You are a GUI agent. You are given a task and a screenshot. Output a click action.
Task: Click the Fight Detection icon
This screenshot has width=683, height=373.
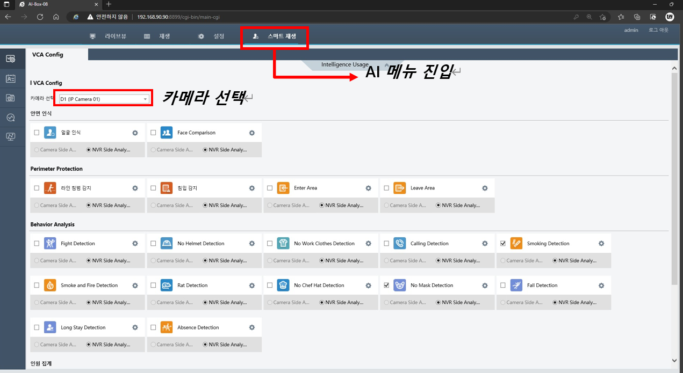(x=50, y=244)
